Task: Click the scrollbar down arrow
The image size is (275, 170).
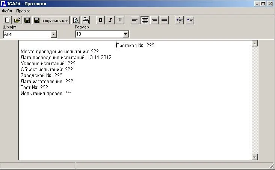Action: coord(254,157)
